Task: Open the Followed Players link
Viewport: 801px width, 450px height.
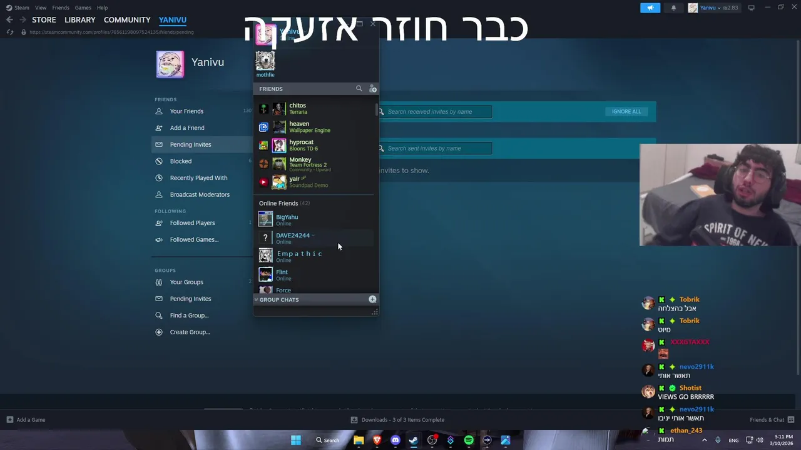Action: coord(192,222)
